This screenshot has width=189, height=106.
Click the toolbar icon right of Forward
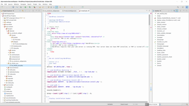(x=82, y=7)
